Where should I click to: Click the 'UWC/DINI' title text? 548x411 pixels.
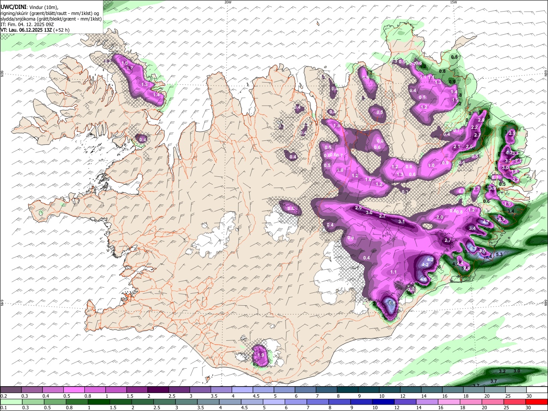13,7
